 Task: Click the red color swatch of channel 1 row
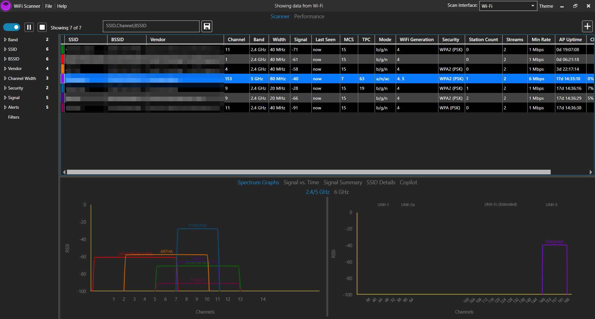pyautogui.click(x=63, y=59)
